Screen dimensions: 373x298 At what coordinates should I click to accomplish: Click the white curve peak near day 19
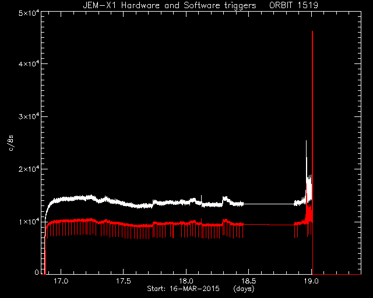tap(306, 141)
